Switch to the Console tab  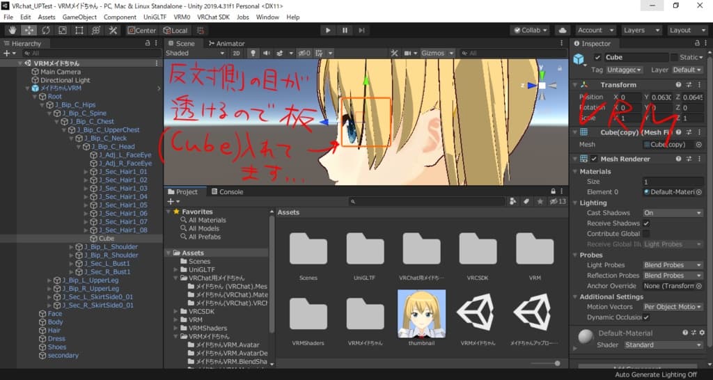tap(227, 192)
